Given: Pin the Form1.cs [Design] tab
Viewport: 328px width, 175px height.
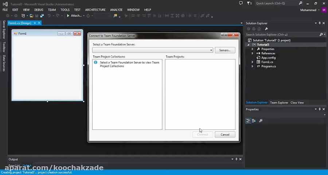Looking at the screenshot, I should point(35,23).
